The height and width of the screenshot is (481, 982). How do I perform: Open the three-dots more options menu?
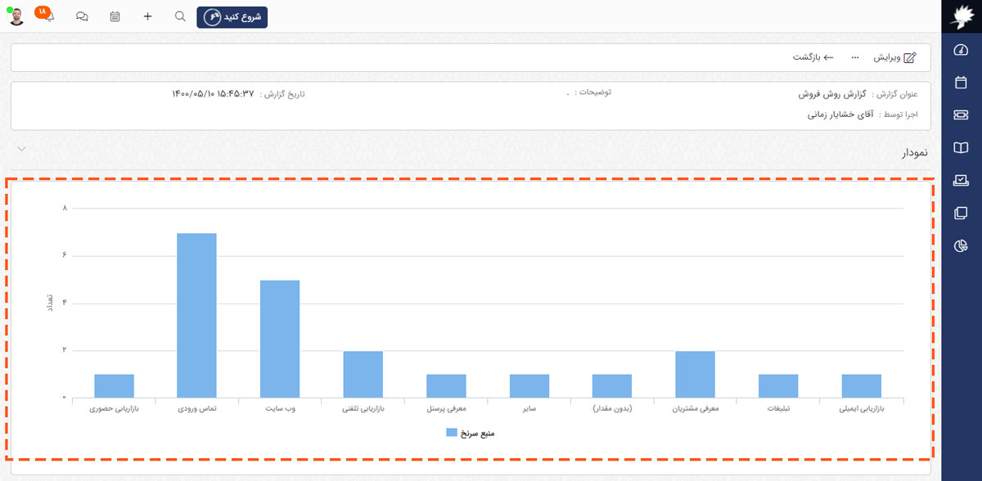click(855, 57)
